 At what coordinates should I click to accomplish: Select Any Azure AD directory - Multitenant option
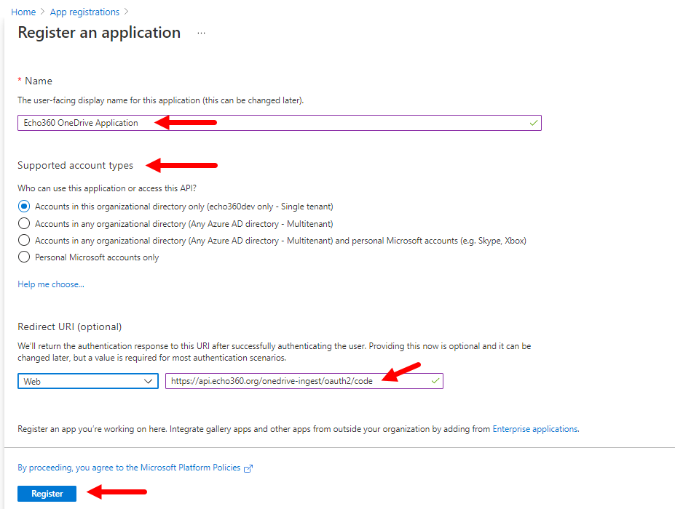click(x=24, y=223)
